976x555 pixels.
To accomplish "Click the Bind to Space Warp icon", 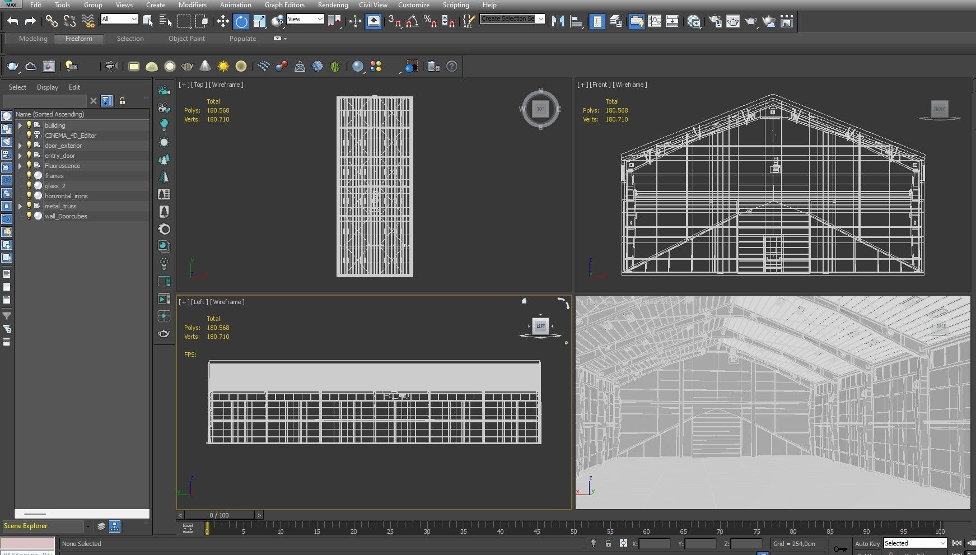I will [x=88, y=21].
